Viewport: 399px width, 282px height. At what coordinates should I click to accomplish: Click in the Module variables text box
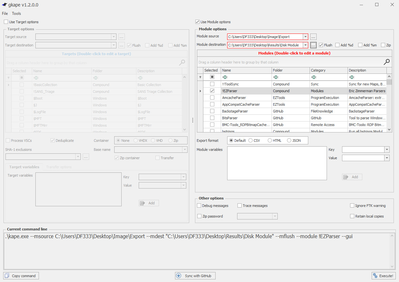(x=277, y=163)
